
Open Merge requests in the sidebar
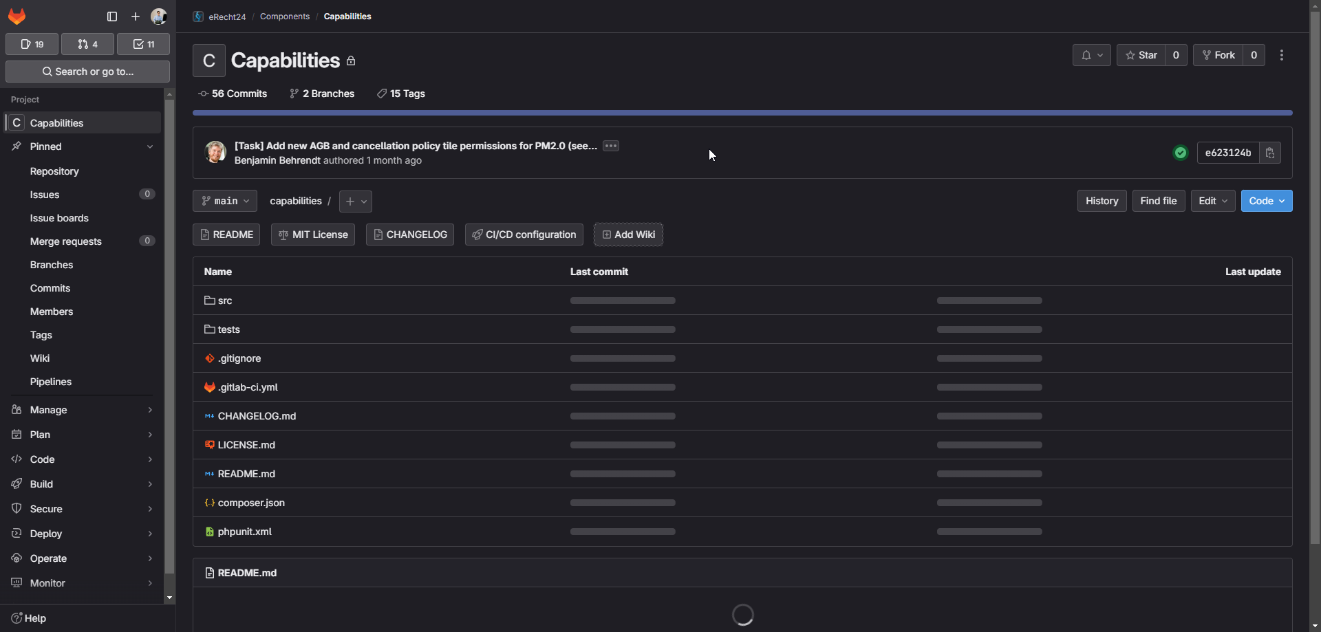click(66, 241)
